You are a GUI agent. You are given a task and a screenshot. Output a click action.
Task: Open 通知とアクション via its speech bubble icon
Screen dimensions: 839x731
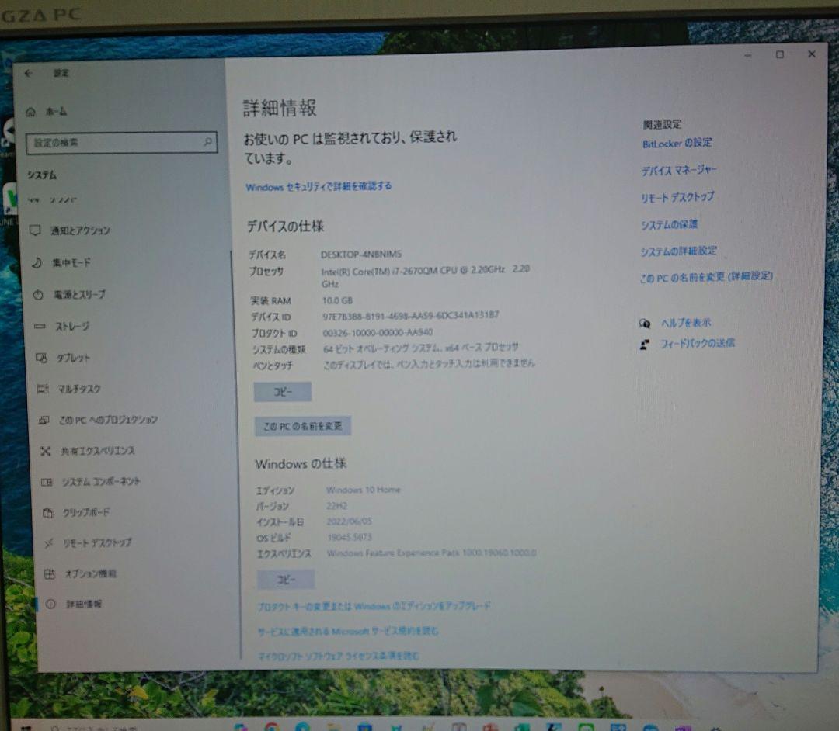(x=35, y=230)
